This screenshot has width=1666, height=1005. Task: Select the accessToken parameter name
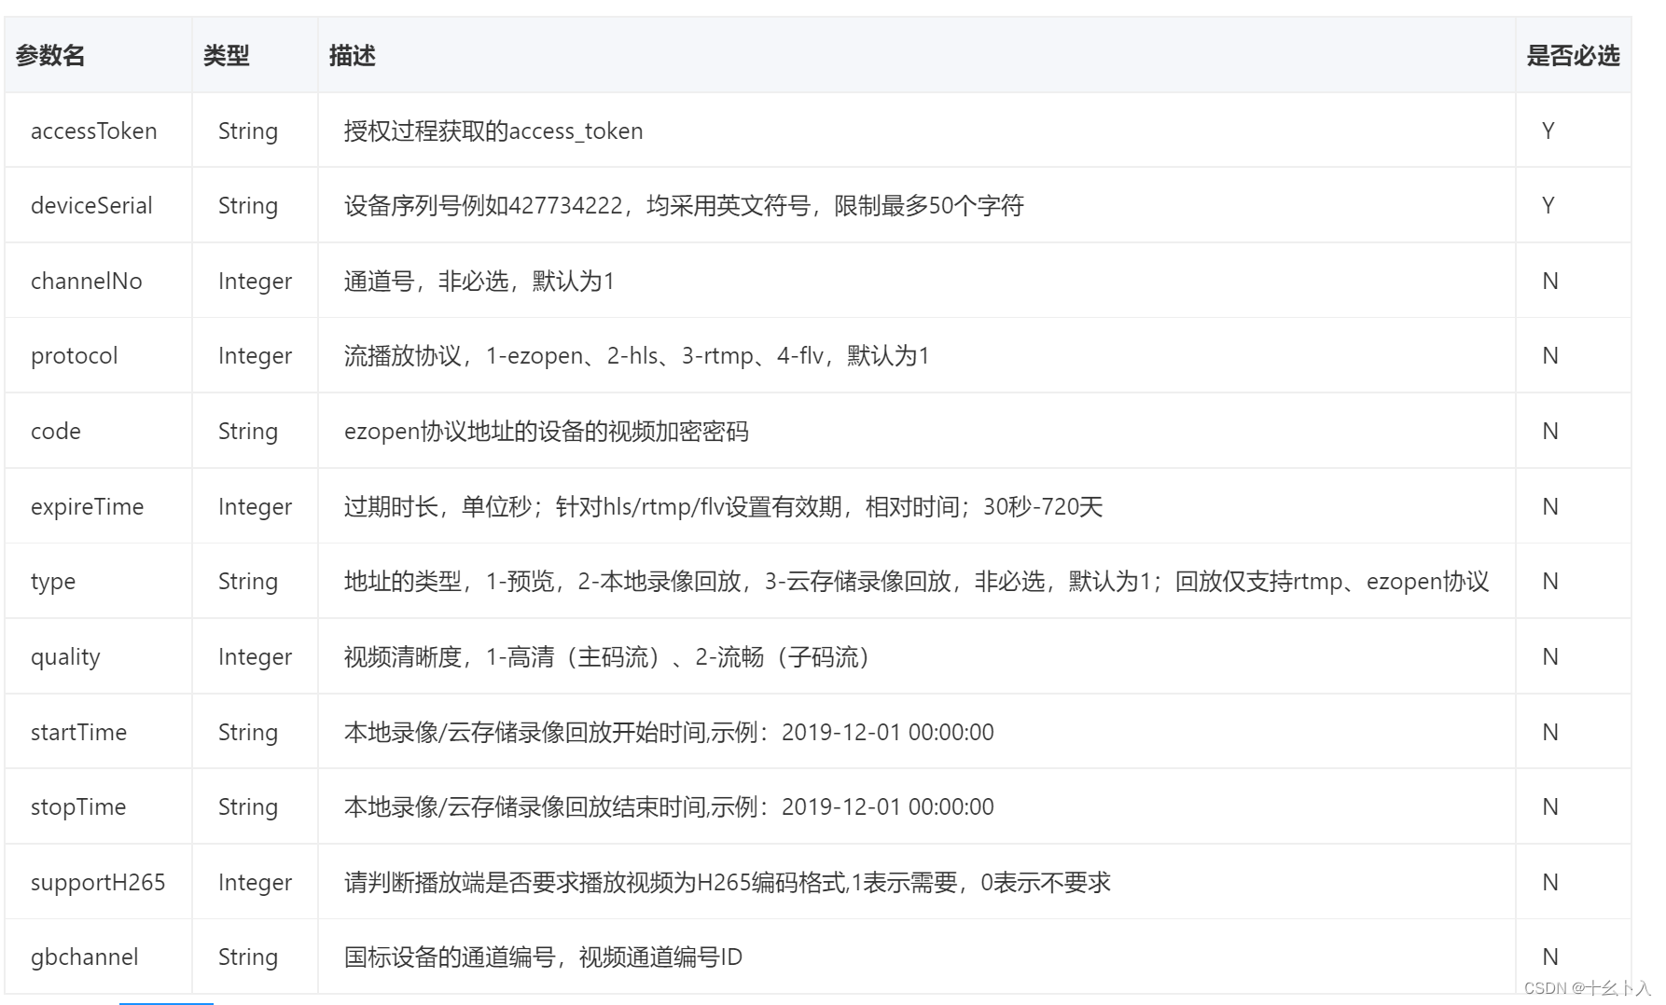point(94,131)
